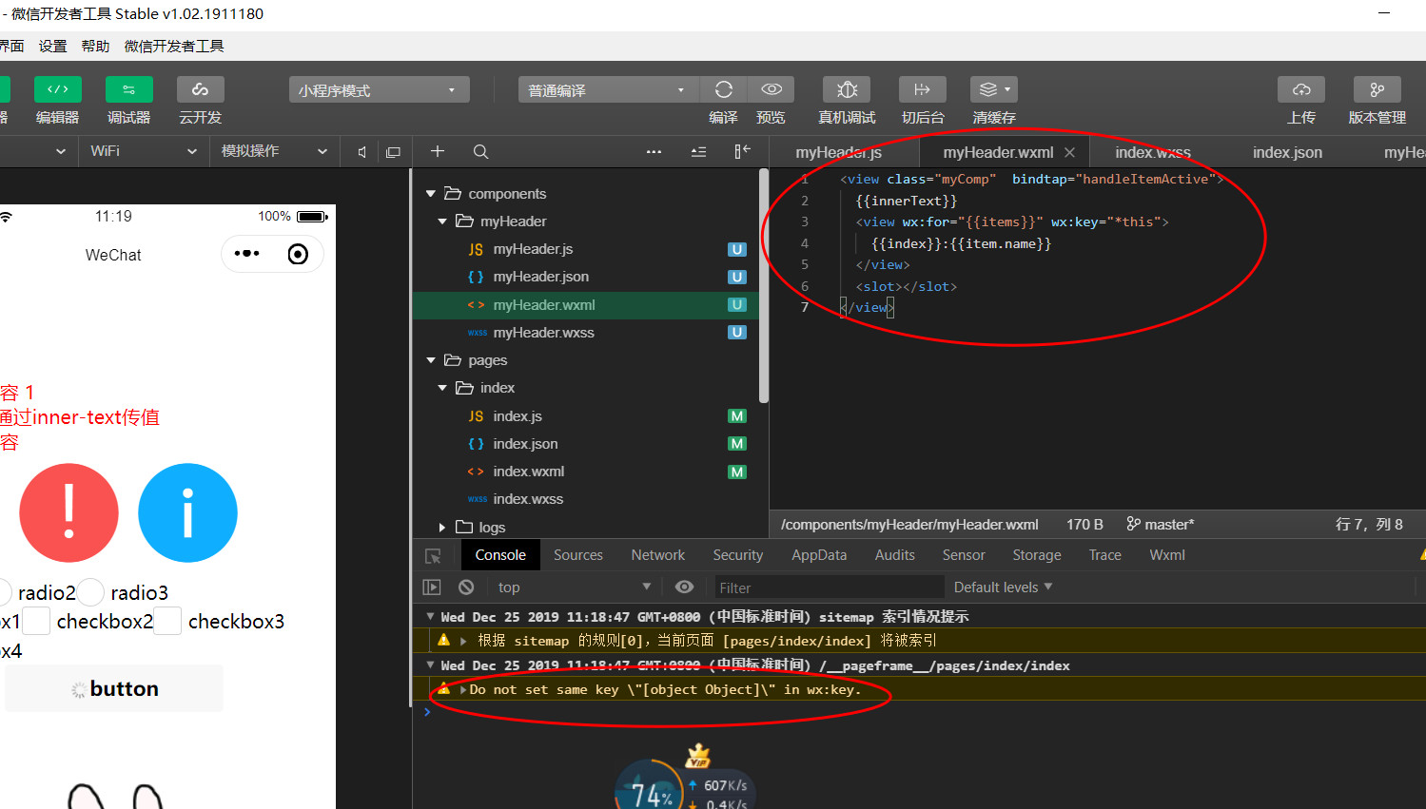Click the file tree vertical scrollbar
This screenshot has width=1426, height=809.
tap(763, 285)
